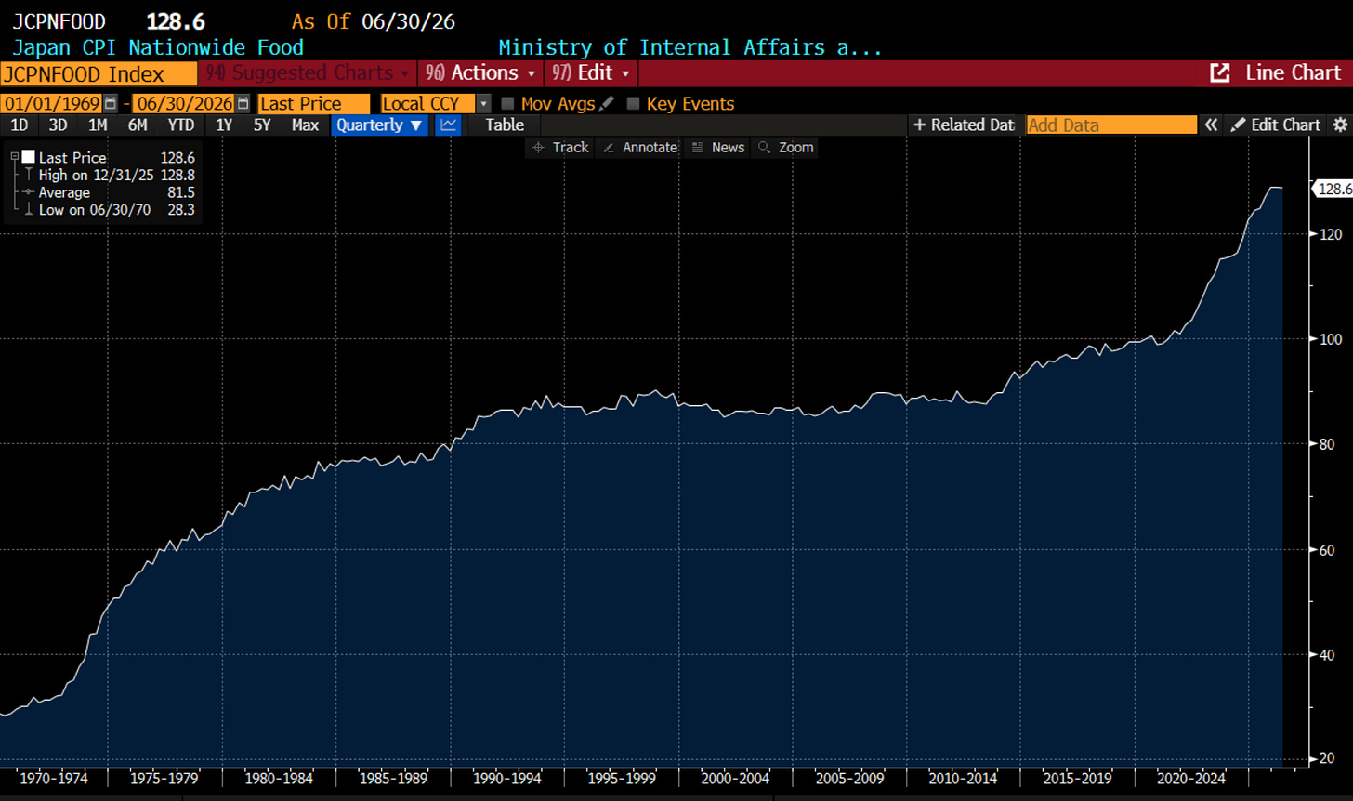Open chart settings gear icon
This screenshot has width=1353, height=801.
coord(1340,125)
